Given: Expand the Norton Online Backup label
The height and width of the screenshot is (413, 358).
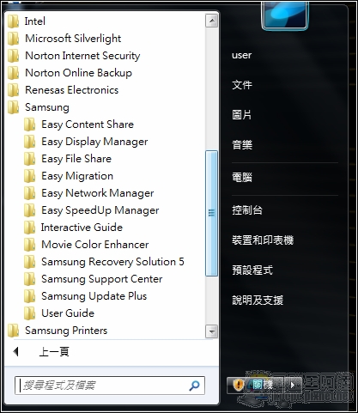Looking at the screenshot, I should [79, 73].
